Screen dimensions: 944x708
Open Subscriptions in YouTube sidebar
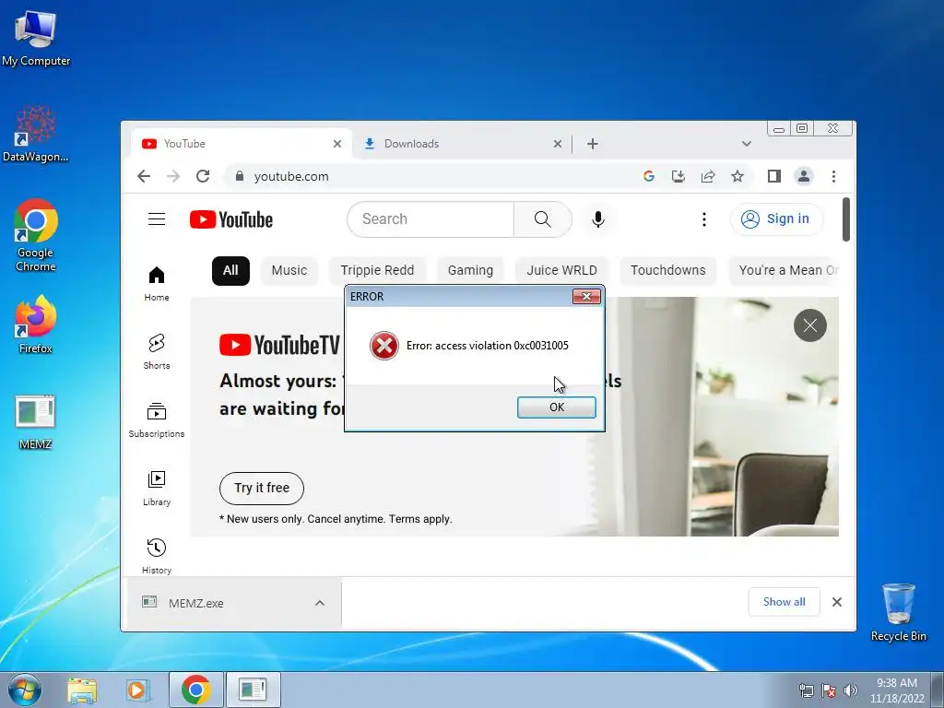[157, 420]
